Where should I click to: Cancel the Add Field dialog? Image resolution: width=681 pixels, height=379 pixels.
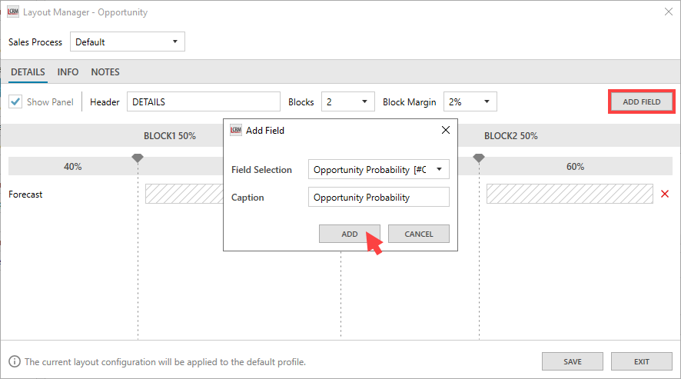(x=419, y=234)
